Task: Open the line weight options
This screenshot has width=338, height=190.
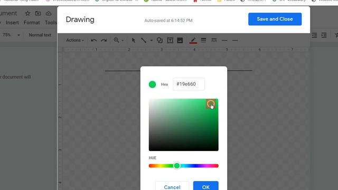Action: tap(203, 40)
